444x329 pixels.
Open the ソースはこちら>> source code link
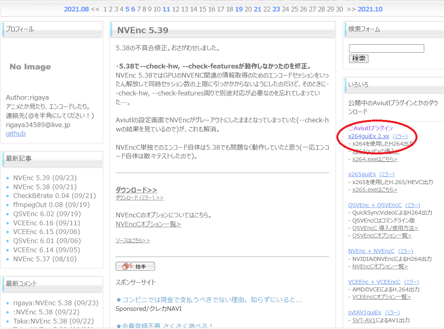[133, 240]
